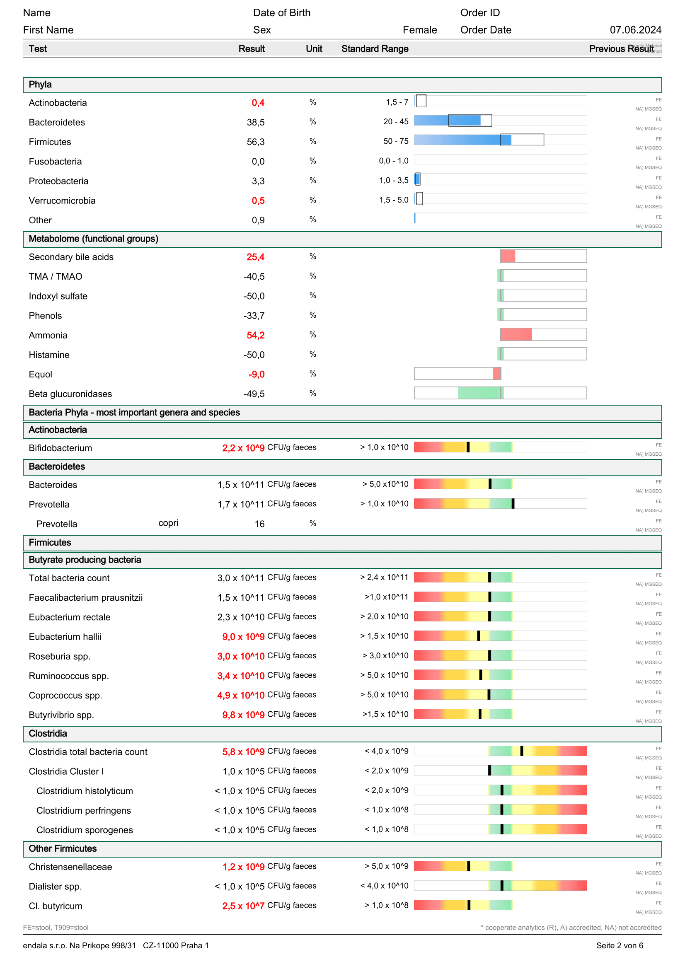The image size is (685, 969).
Task: Click the Beta glucuronidases green bar
Action: pyautogui.click(x=480, y=393)
